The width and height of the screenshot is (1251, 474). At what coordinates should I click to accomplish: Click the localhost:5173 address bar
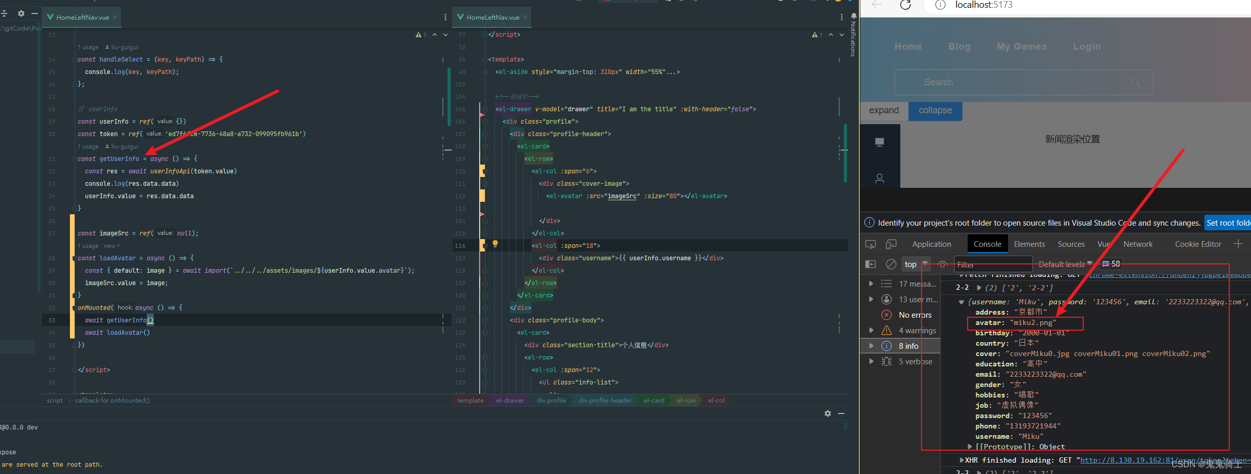[983, 5]
